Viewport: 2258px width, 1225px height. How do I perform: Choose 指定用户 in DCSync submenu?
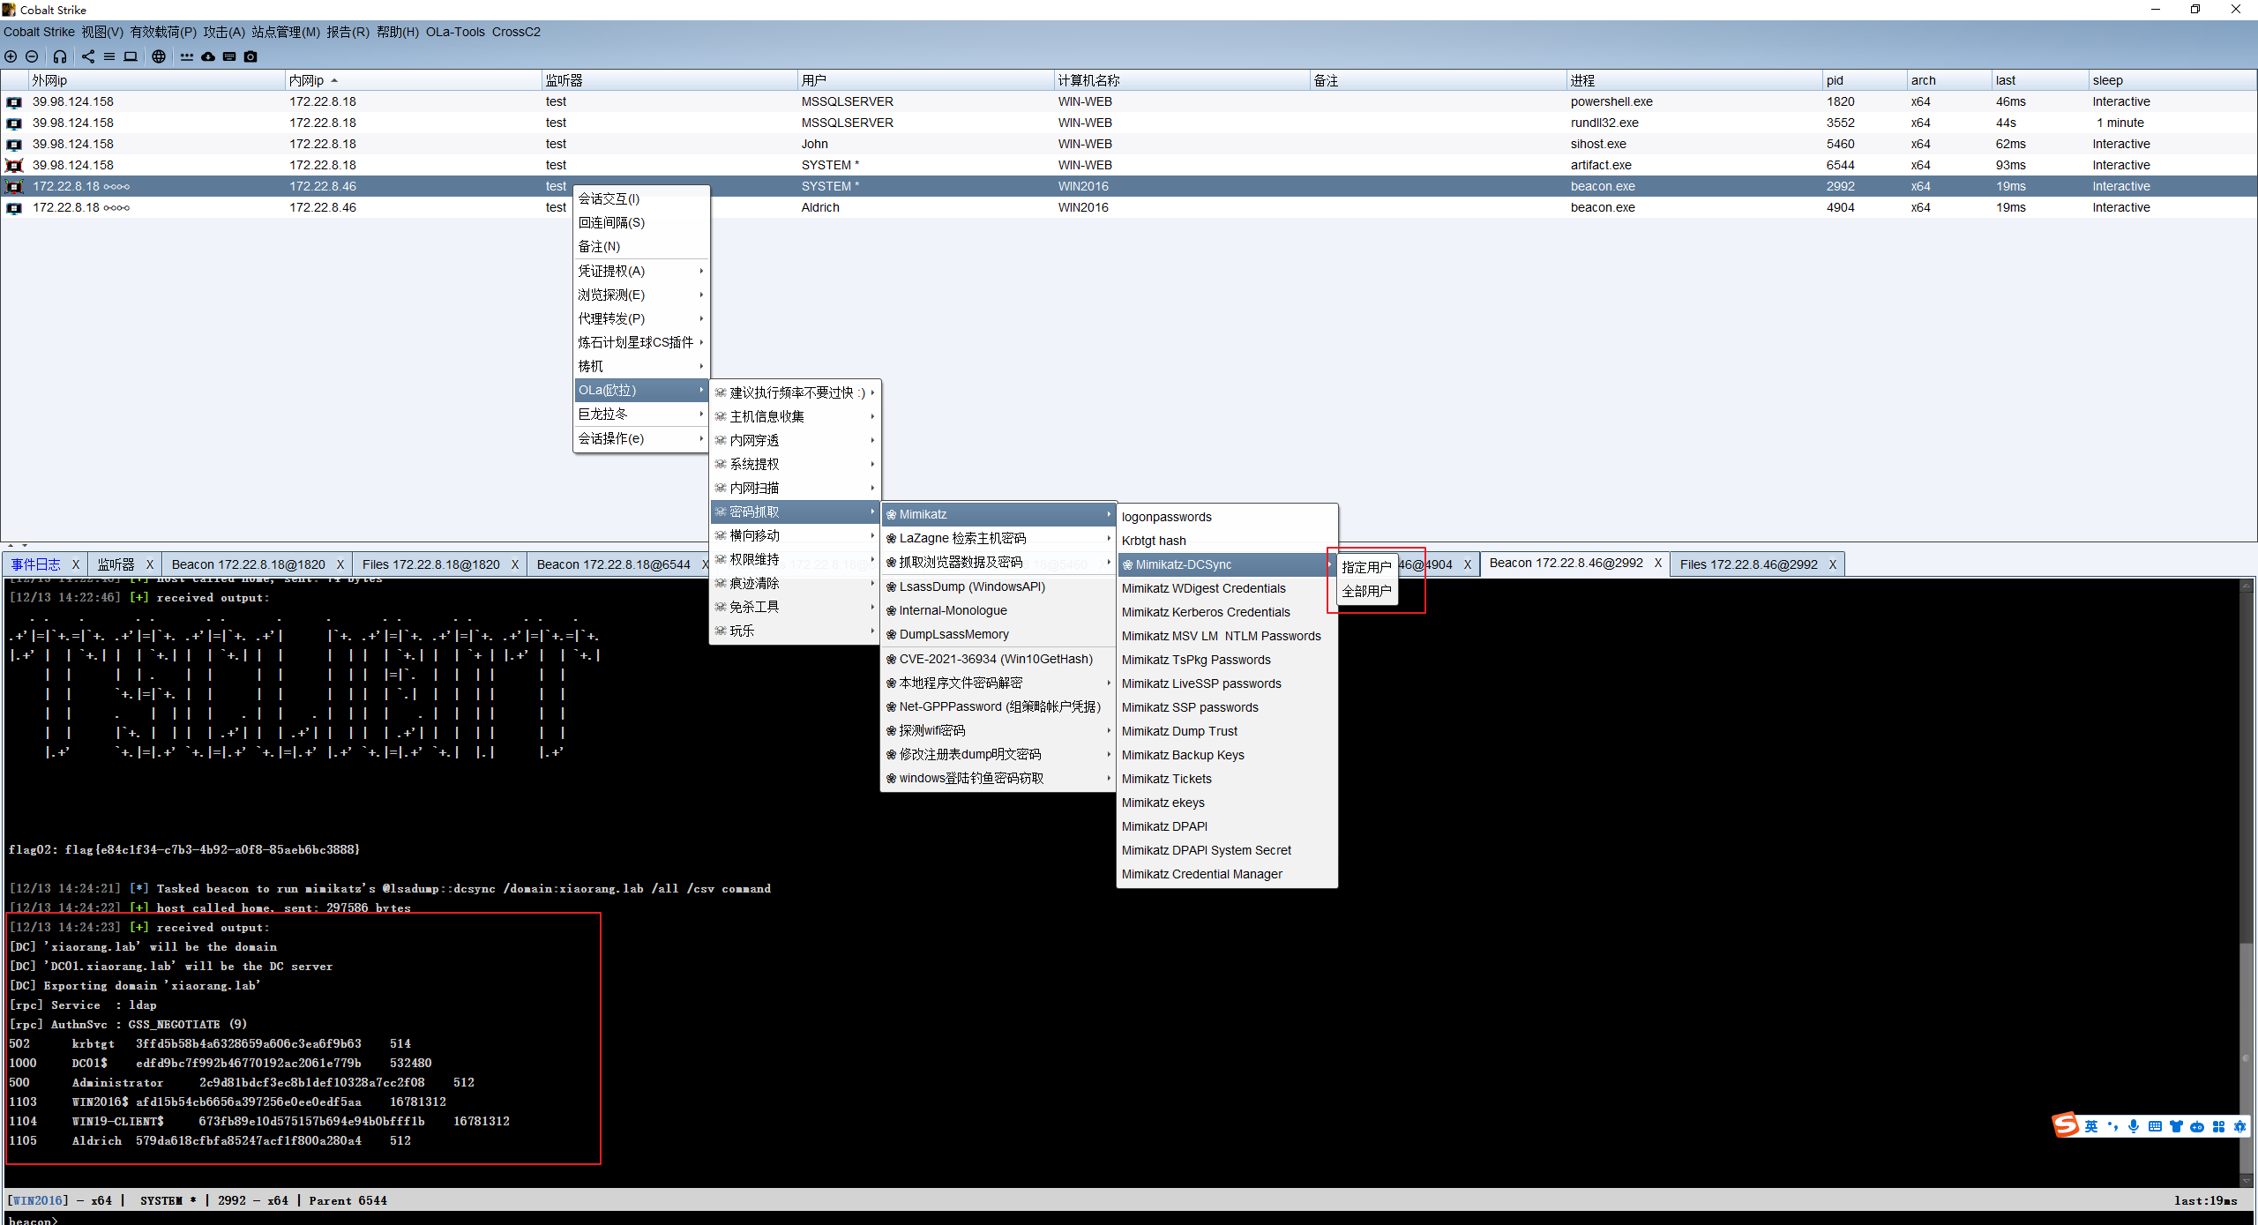(1366, 567)
